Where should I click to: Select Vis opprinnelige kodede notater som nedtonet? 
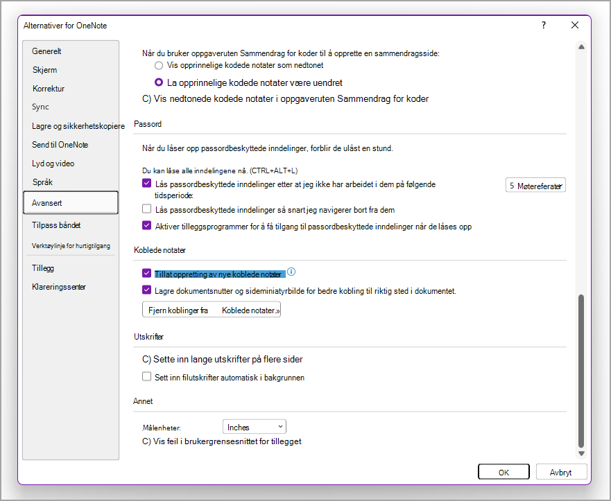click(159, 65)
